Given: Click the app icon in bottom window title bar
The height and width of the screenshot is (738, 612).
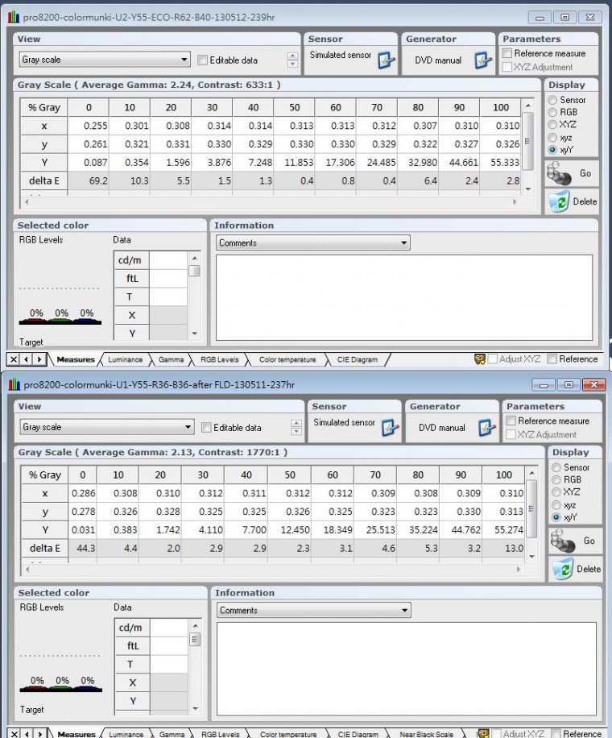Looking at the screenshot, I should pyautogui.click(x=14, y=385).
